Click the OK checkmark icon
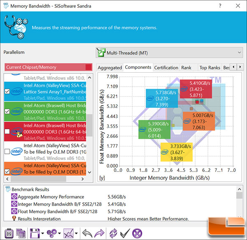The height and width of the screenshot is (240, 247). 125,233
